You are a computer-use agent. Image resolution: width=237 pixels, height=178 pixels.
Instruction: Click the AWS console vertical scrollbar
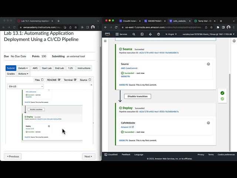coord(230,112)
